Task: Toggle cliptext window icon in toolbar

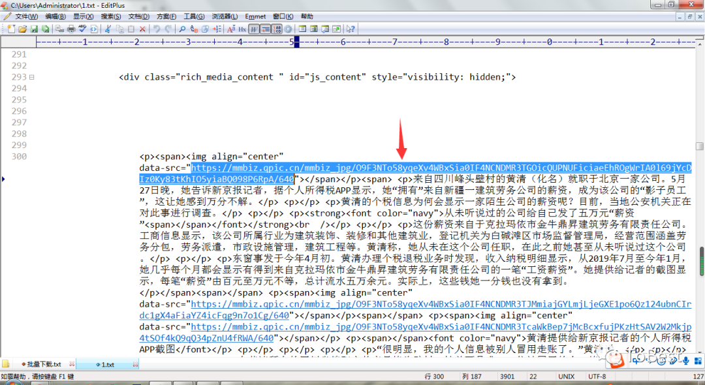Action: (x=314, y=29)
